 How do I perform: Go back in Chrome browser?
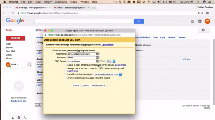[4, 13]
